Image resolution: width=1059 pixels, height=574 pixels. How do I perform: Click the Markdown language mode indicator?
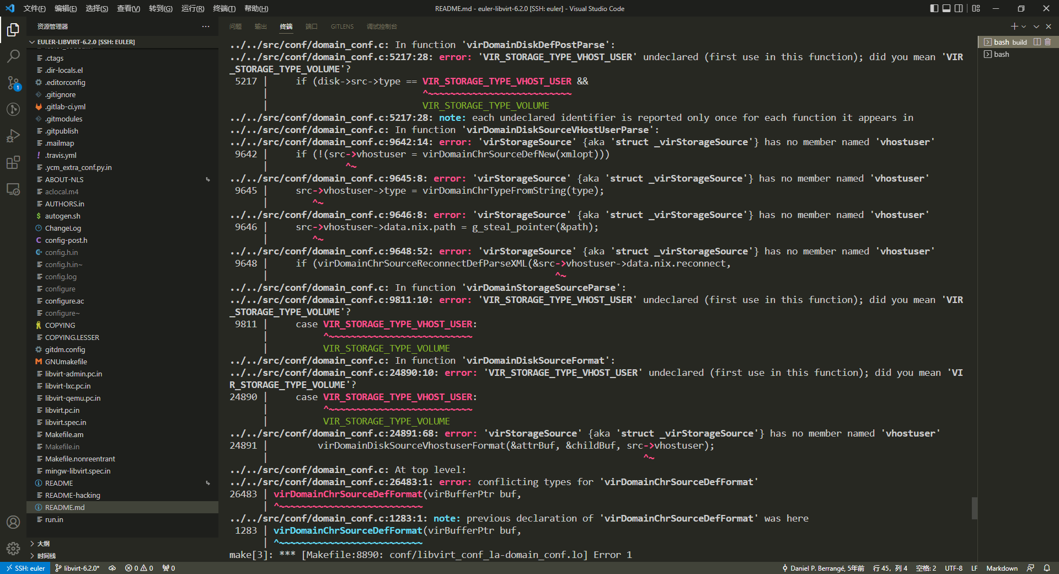click(1002, 568)
